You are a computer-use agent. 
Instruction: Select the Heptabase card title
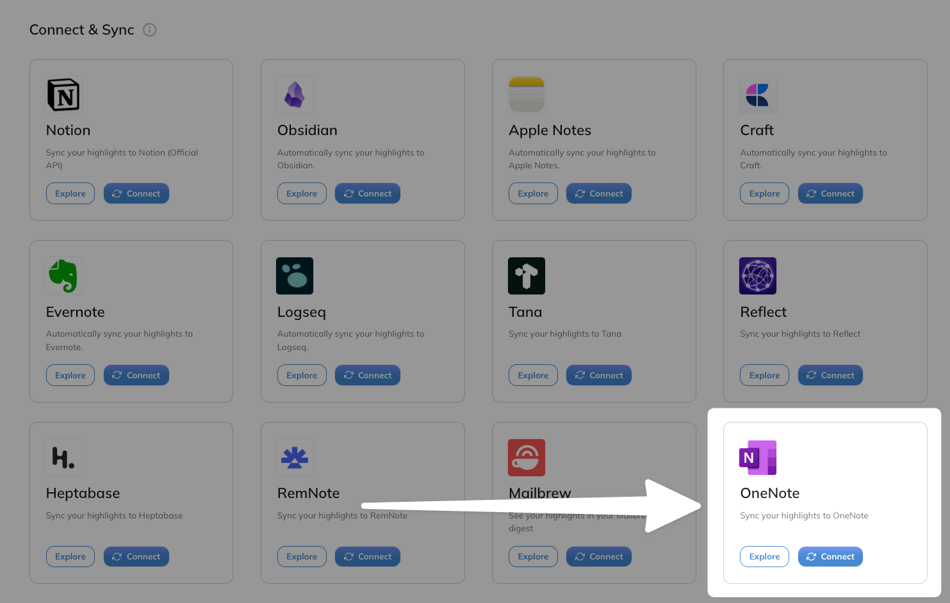point(83,494)
